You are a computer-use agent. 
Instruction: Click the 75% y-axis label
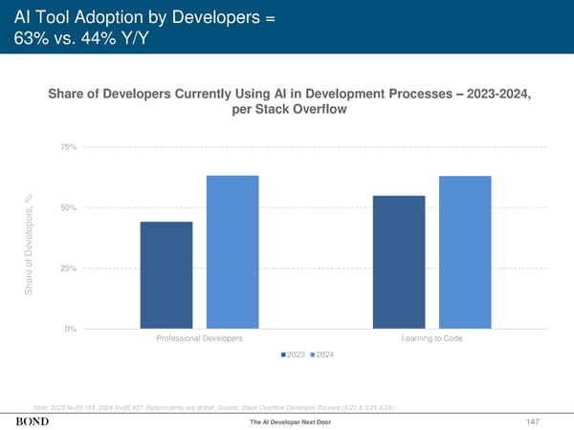click(x=69, y=147)
